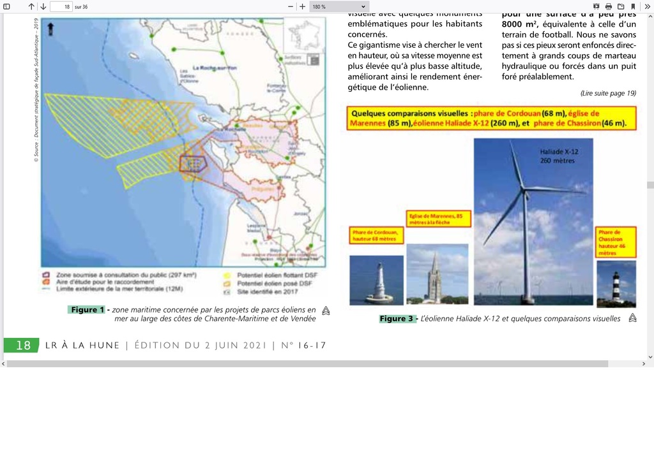Viewport: 654px width, 466px height.
Task: Open the 180 % zoom level dropdown
Action: 339,6
